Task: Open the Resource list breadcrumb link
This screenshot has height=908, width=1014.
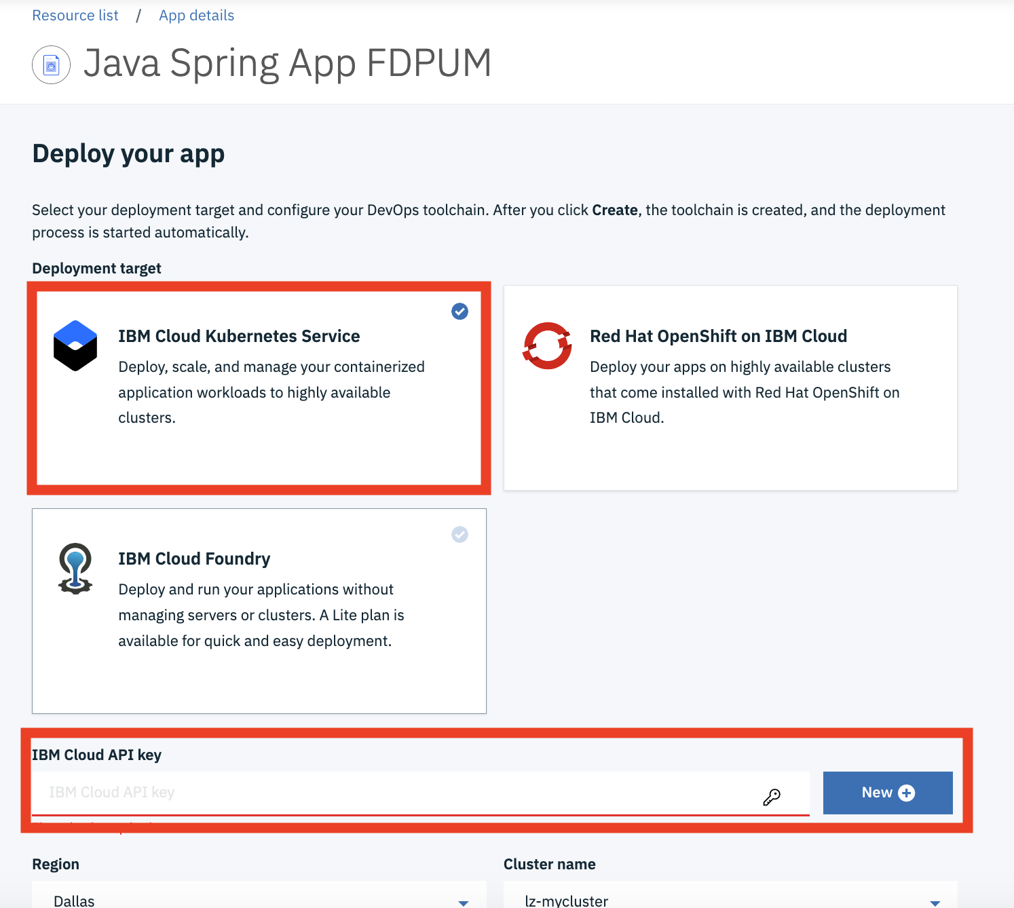Action: point(75,16)
